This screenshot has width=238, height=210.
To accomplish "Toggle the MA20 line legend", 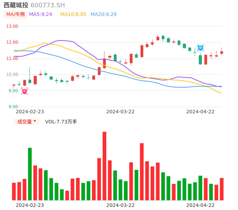I will pos(103,15).
